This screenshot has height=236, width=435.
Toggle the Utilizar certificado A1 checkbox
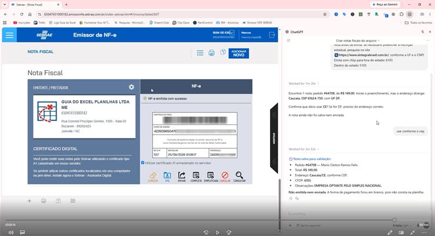[143, 163]
